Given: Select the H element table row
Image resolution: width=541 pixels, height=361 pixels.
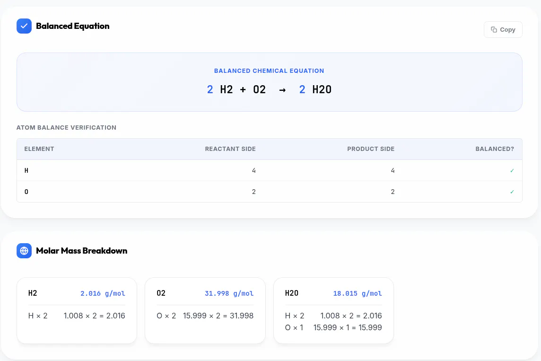Looking at the screenshot, I should [269, 170].
